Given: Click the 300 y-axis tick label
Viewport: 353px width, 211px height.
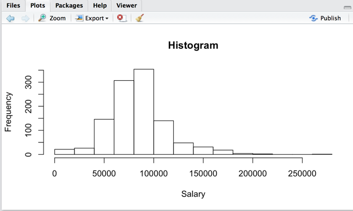Looking at the screenshot, I should [28, 82].
